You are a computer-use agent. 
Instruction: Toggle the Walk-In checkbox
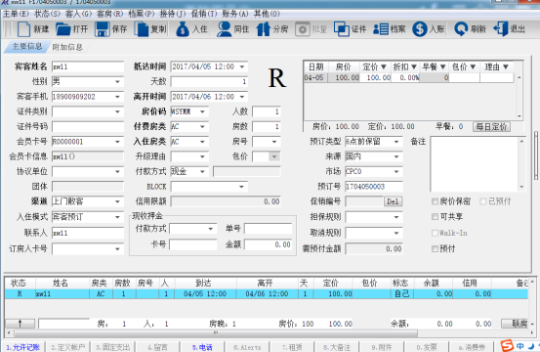435,233
